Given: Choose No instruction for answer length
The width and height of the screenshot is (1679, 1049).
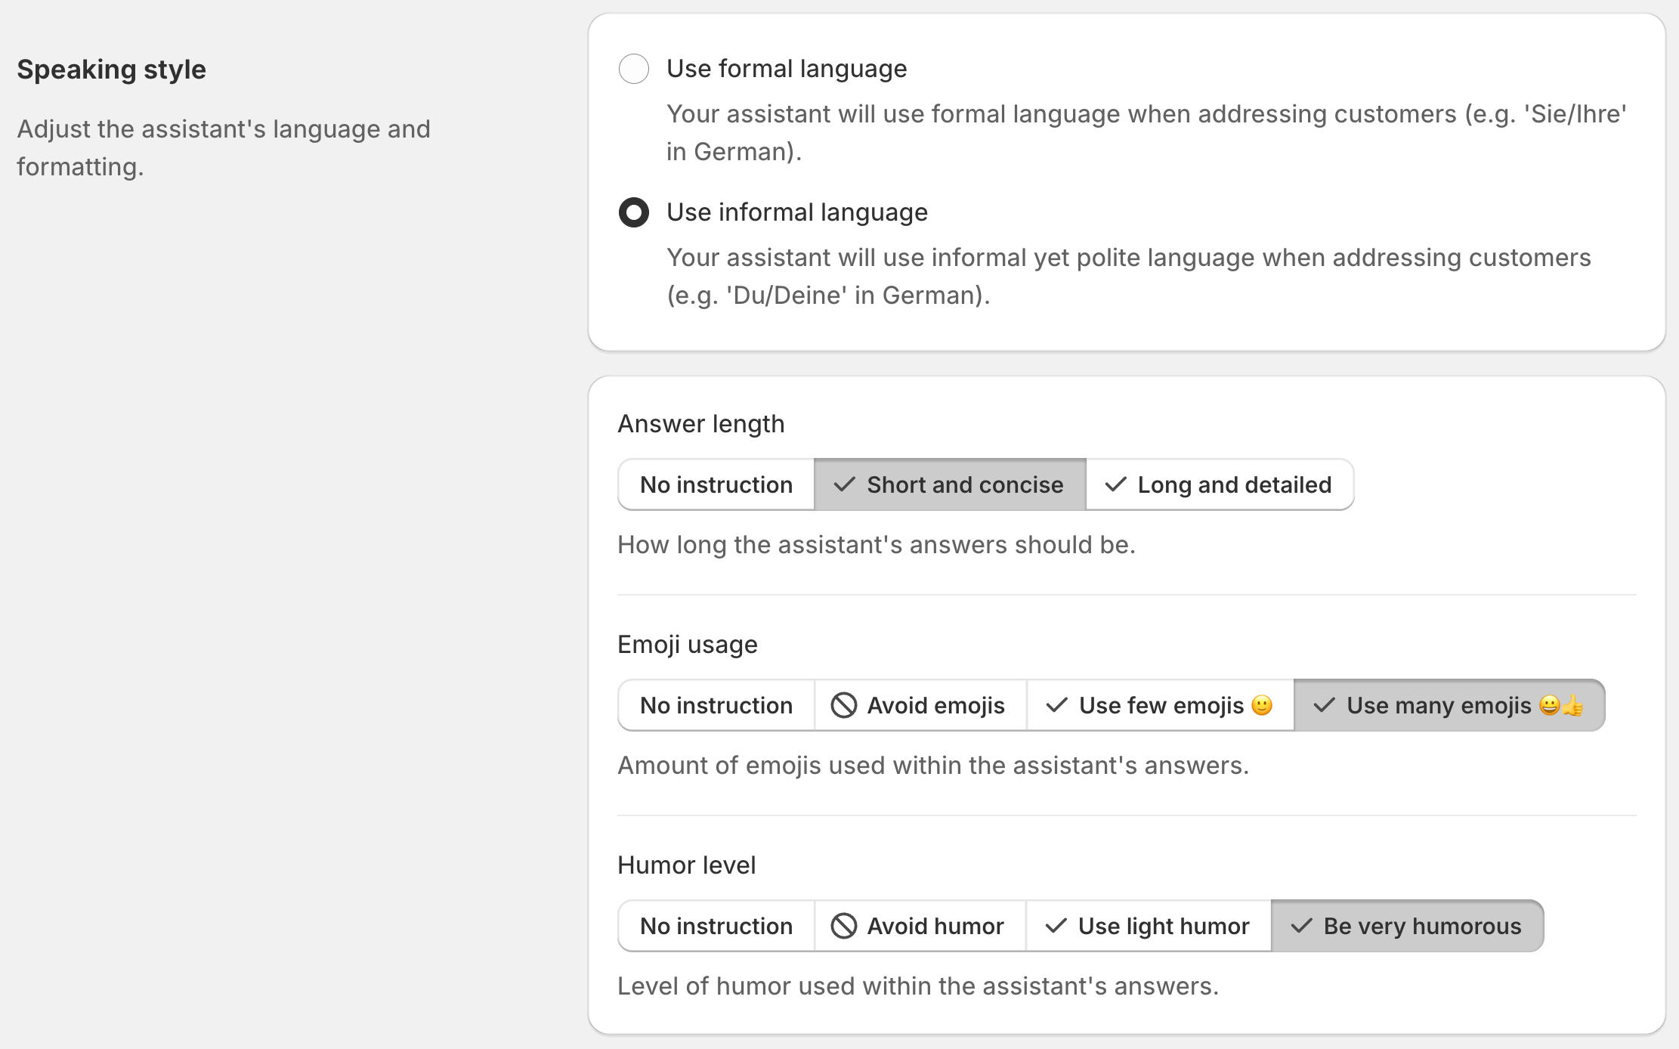Looking at the screenshot, I should click(716, 484).
